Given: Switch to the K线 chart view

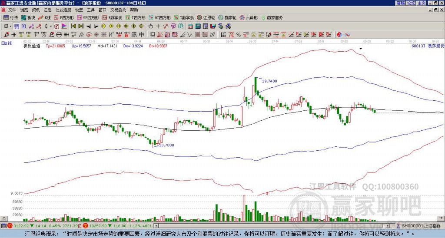Looking at the screenshot, I should pos(44,17).
